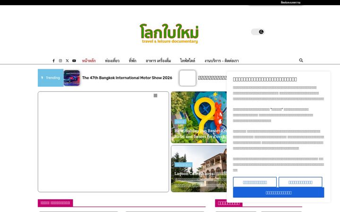The image size is (340, 212).
Task: Toggle dark mode switch
Action: pyautogui.click(x=258, y=32)
